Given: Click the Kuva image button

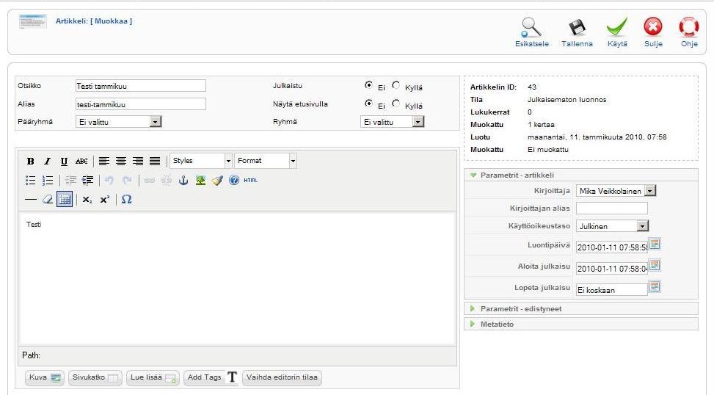Looking at the screenshot, I should tap(44, 377).
